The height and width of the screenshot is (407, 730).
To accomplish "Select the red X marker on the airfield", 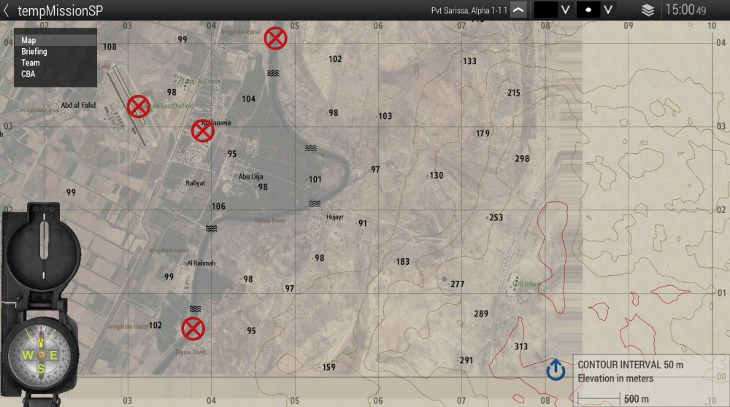I will click(138, 106).
